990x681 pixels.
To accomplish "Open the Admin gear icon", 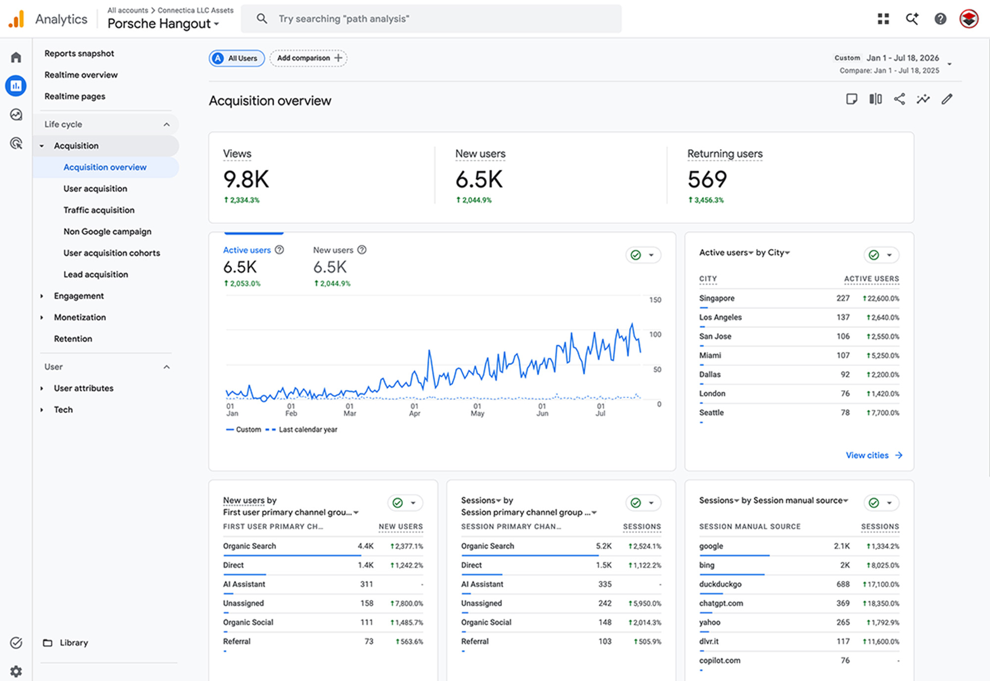I will pos(16,671).
